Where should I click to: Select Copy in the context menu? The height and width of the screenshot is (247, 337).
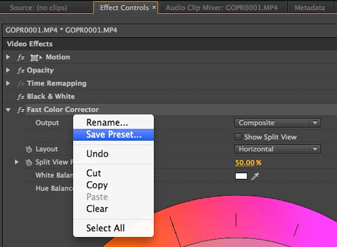coord(113,185)
